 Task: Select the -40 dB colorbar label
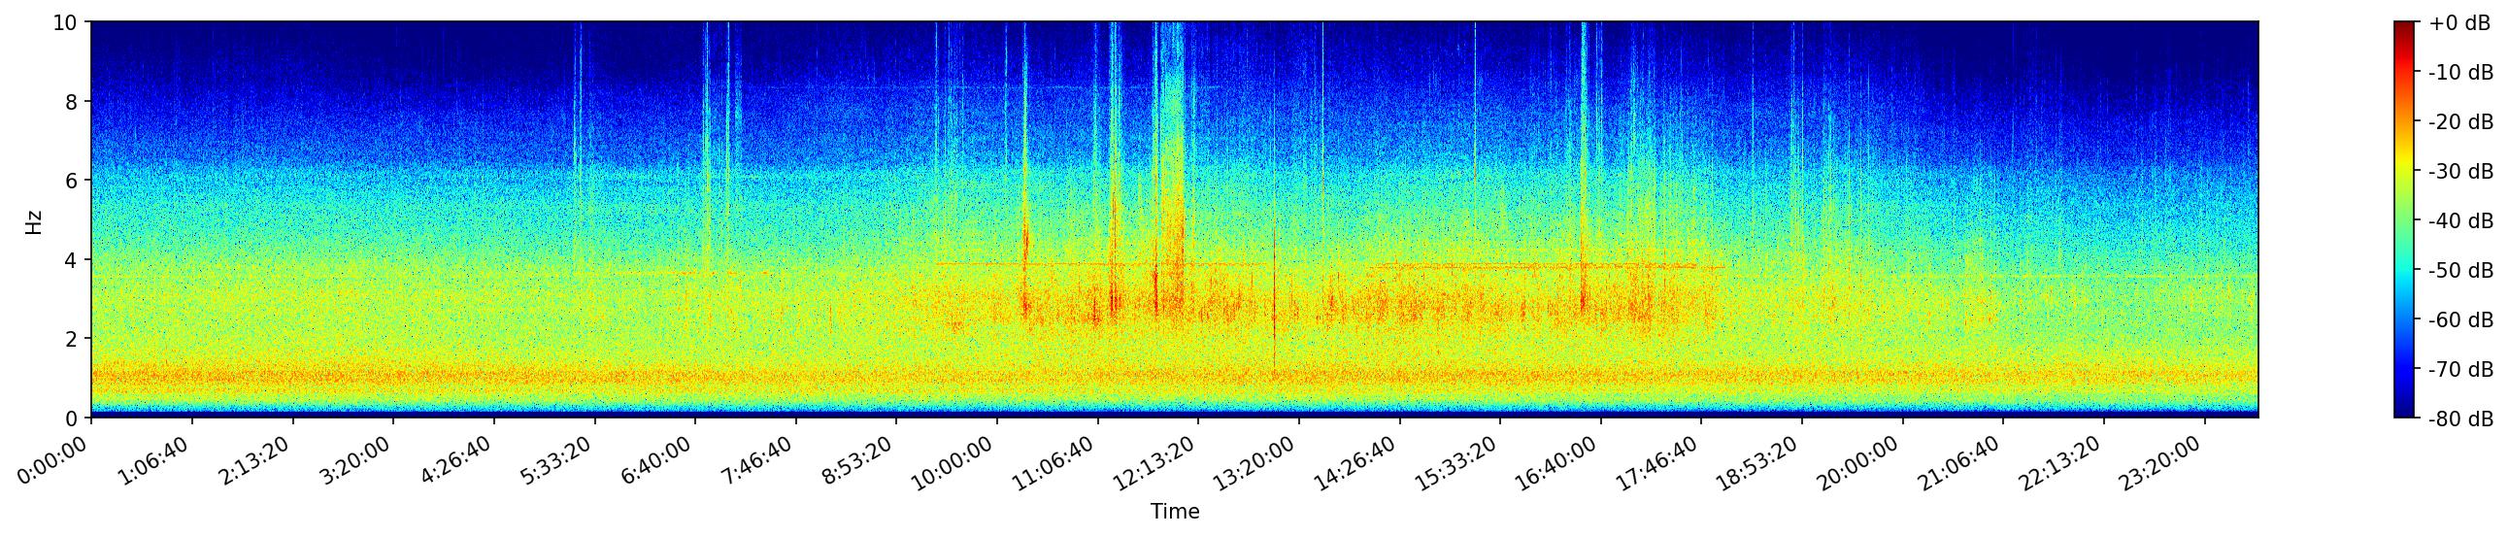pyautogui.click(x=2460, y=220)
